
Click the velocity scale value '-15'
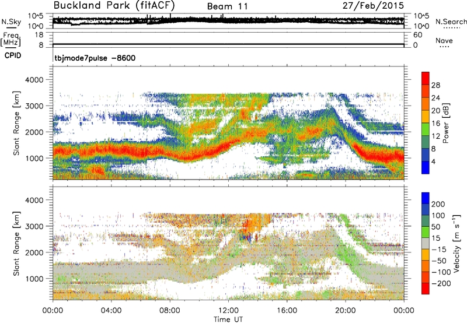coord(438,249)
